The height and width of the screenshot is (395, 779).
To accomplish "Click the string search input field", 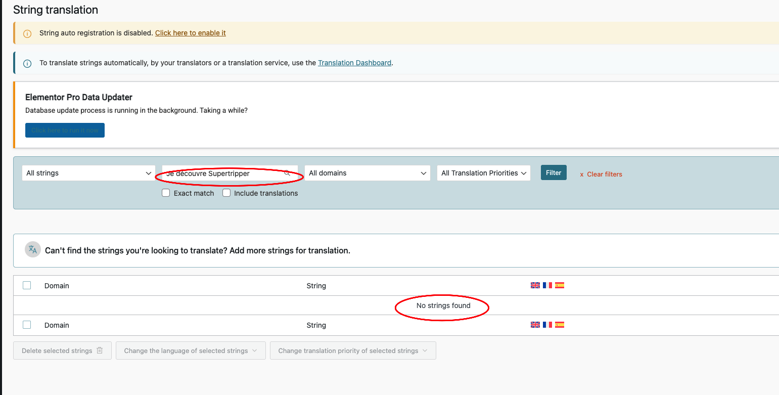I will tap(222, 173).
